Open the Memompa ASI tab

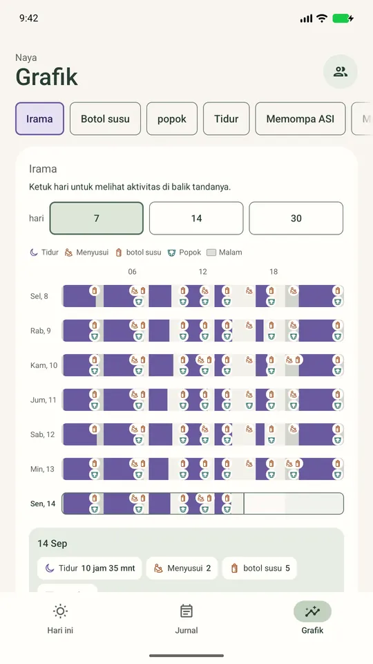300,118
